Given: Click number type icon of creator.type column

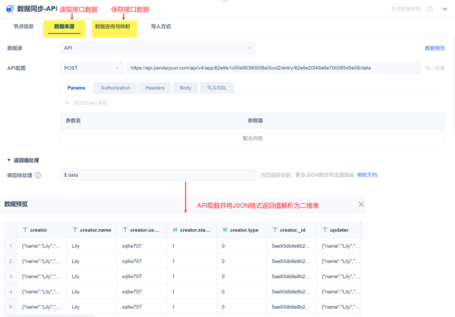Looking at the screenshot, I should click(x=225, y=229).
